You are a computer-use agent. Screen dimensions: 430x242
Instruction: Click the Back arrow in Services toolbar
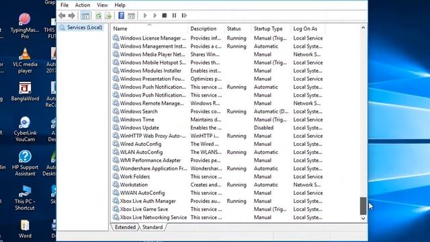click(62, 15)
